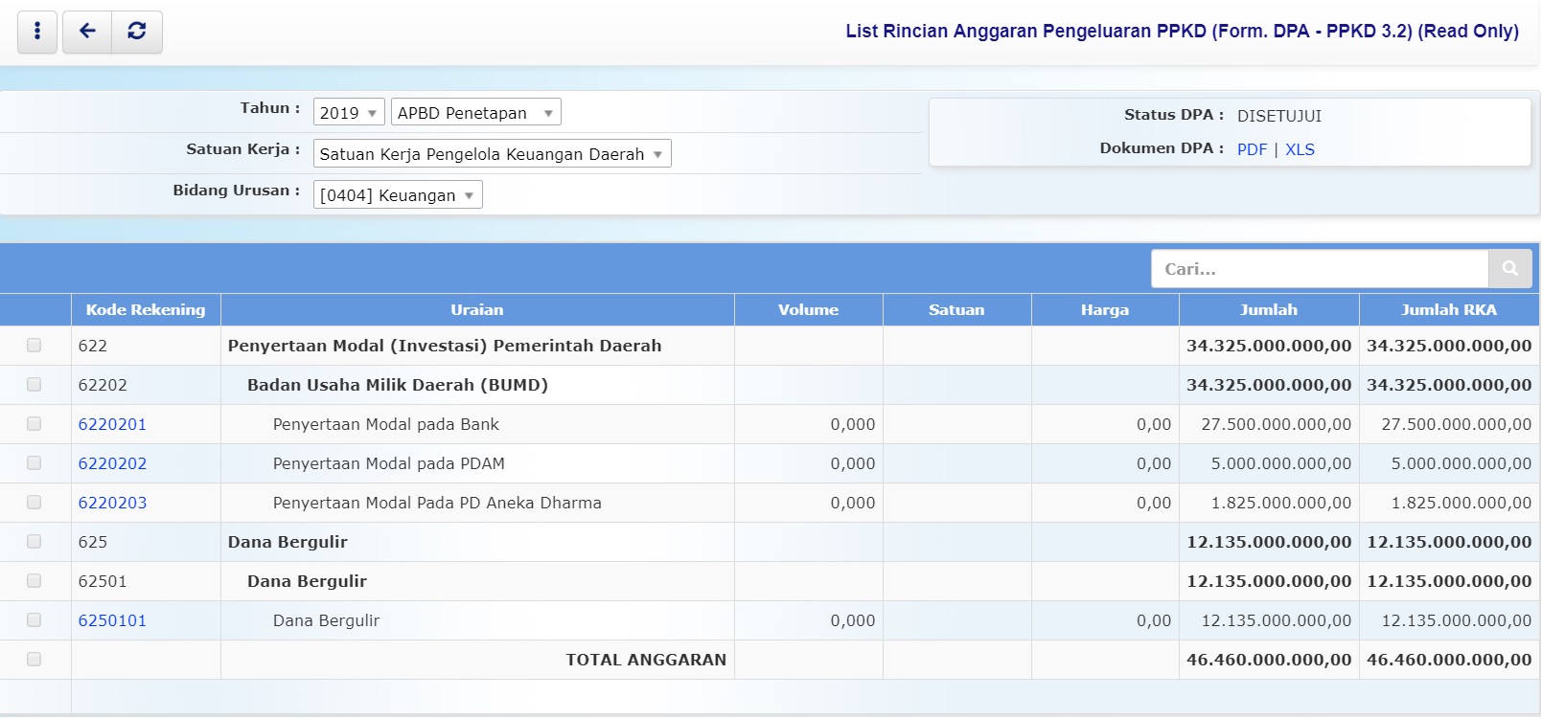The width and height of the screenshot is (1542, 719).
Task: Click the refresh icon button
Action: (137, 32)
